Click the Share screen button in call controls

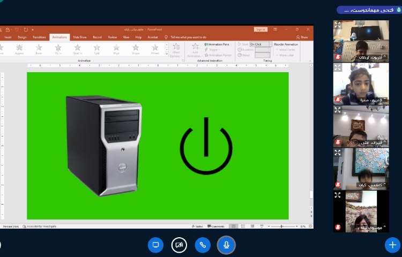[156, 245]
